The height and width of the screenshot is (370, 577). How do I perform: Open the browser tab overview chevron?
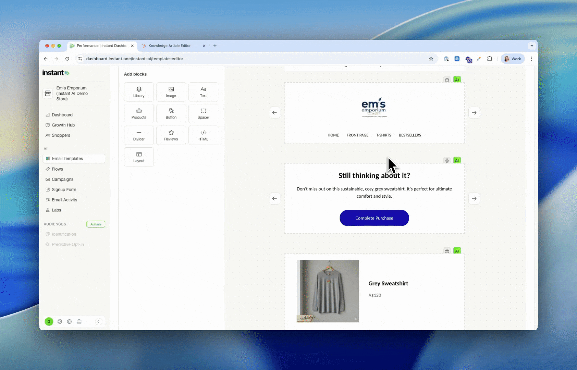(x=531, y=46)
